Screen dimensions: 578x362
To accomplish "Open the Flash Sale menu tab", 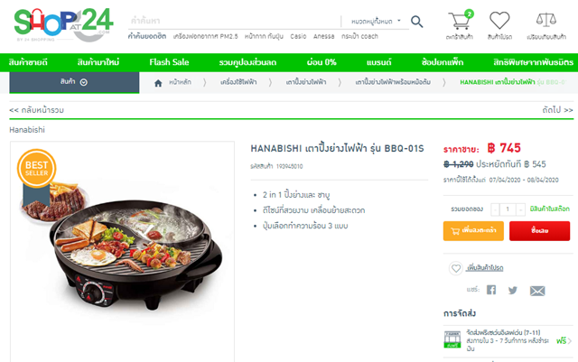I will point(169,62).
